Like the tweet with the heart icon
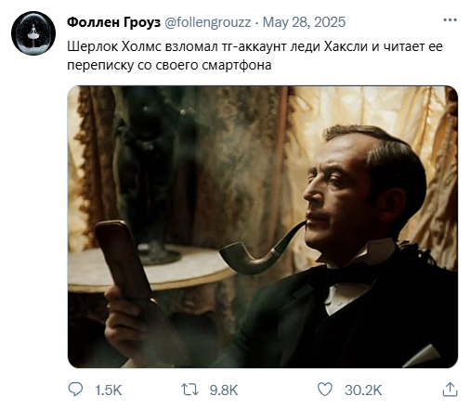 (325, 390)
